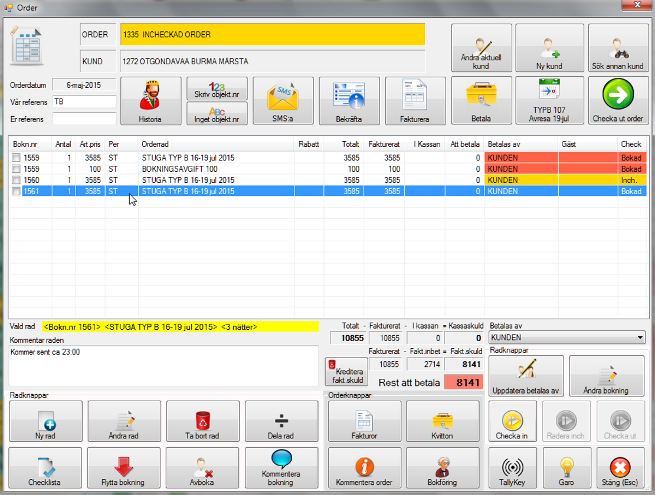Click the Check column header
This screenshot has height=495, width=655.
click(631, 144)
